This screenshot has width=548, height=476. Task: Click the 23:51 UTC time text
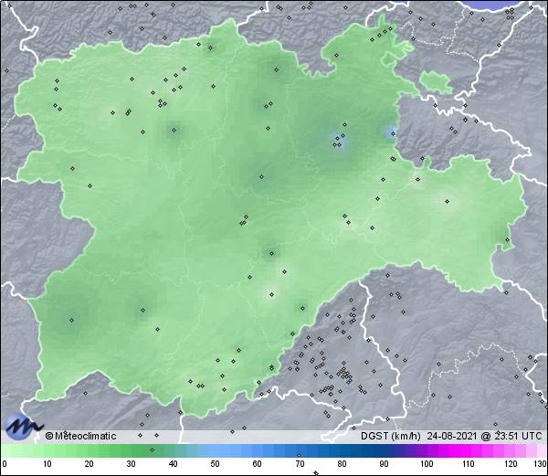click(x=518, y=436)
